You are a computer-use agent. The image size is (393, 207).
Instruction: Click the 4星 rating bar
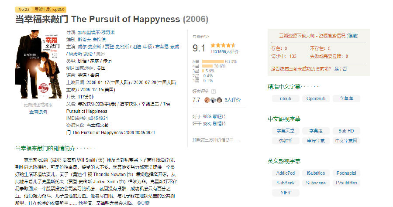click(207, 66)
